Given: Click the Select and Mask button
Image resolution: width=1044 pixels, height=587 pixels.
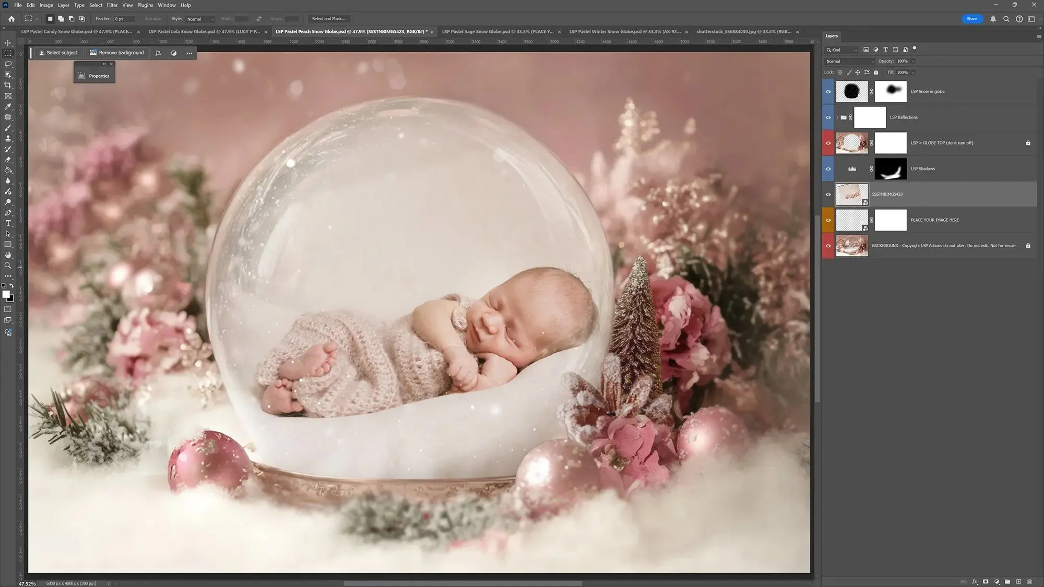Looking at the screenshot, I should click(329, 19).
